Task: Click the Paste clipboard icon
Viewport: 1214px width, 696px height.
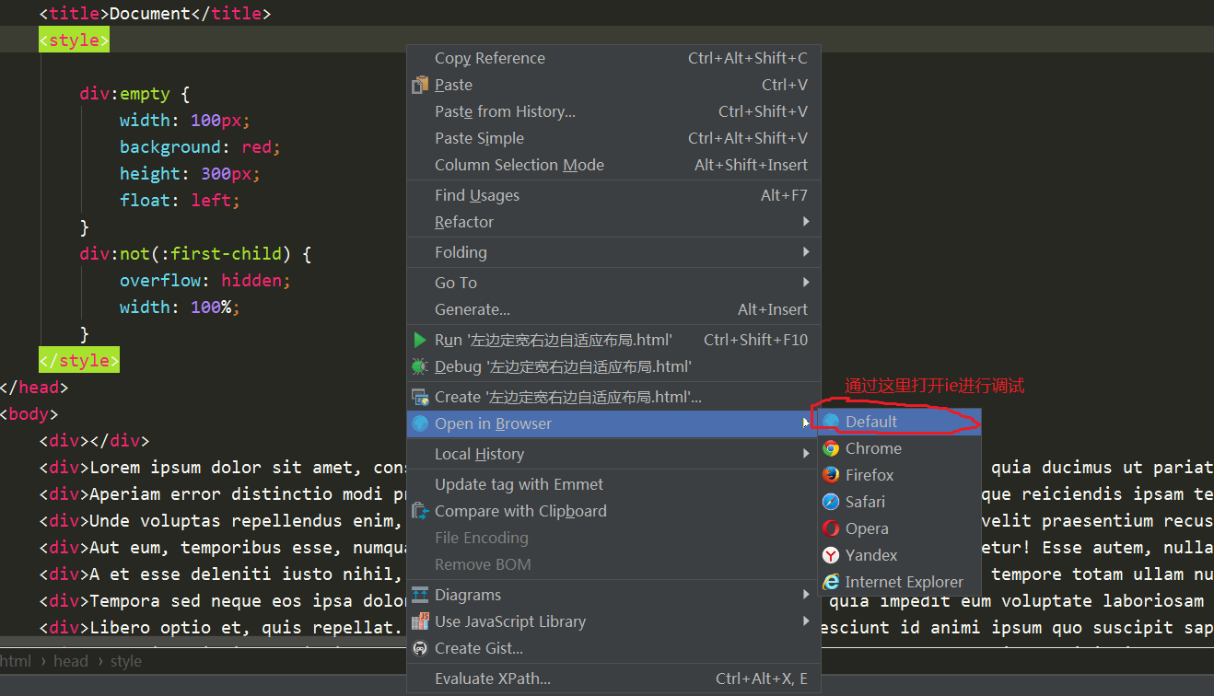Action: (x=420, y=85)
